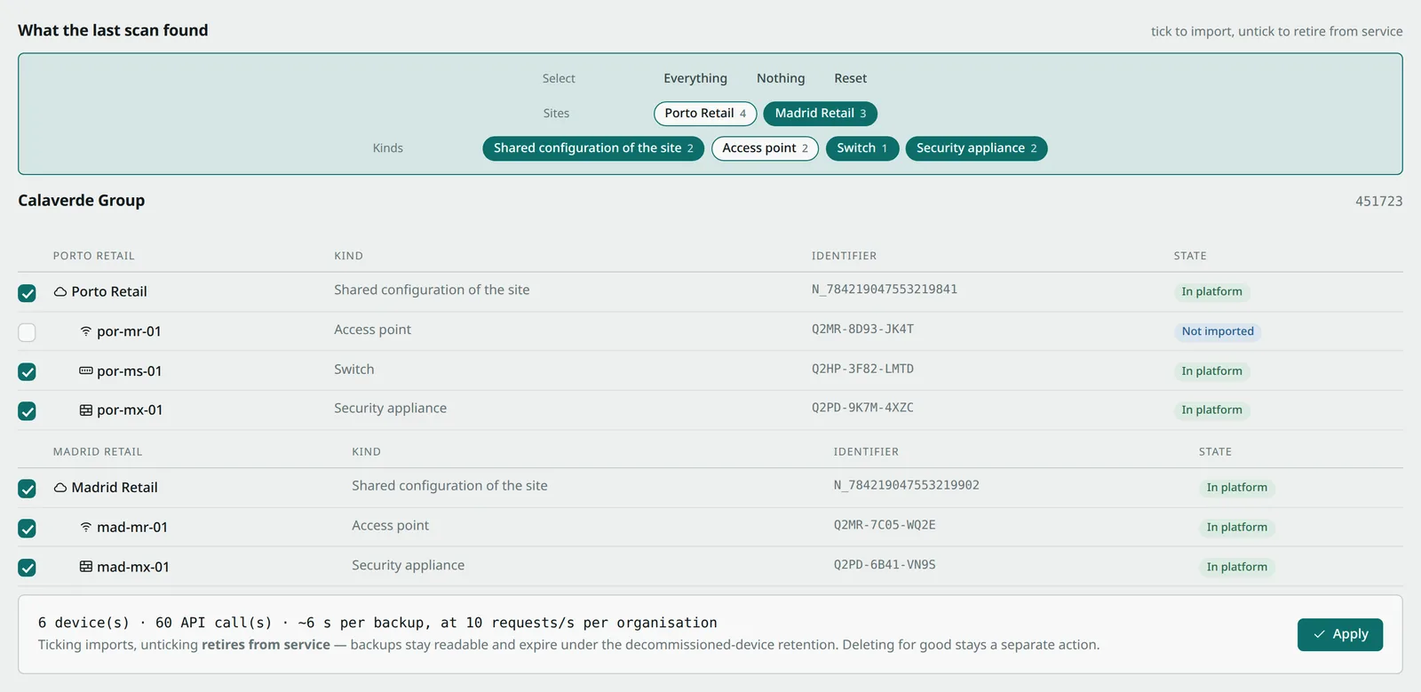Viewport: 1421px width, 692px height.
Task: Click the Switch kind cell for por-ms-01
Action: tap(354, 369)
